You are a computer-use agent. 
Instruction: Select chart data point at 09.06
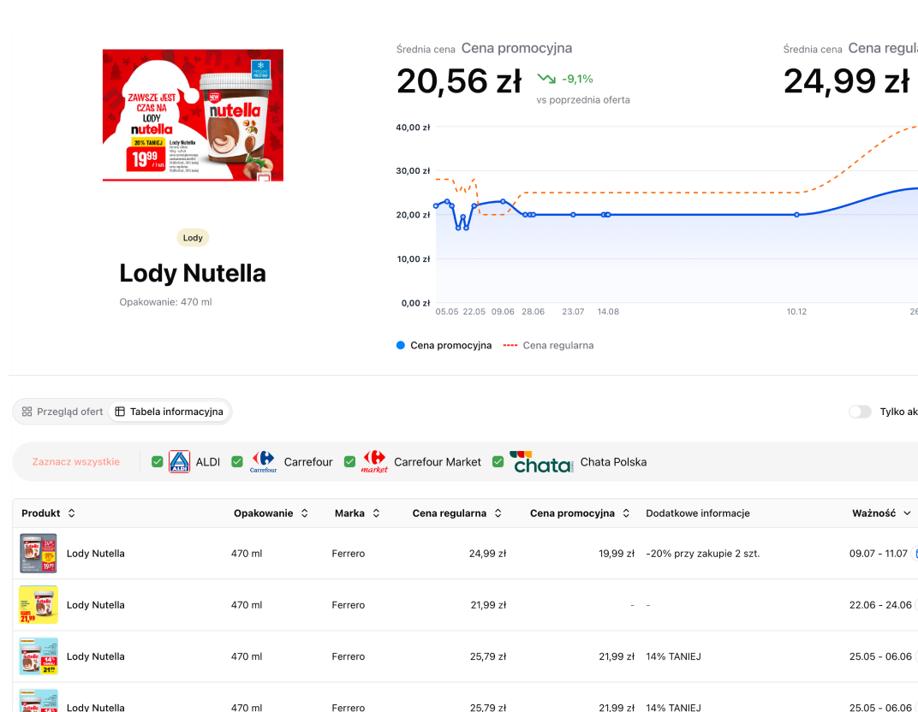click(x=503, y=202)
